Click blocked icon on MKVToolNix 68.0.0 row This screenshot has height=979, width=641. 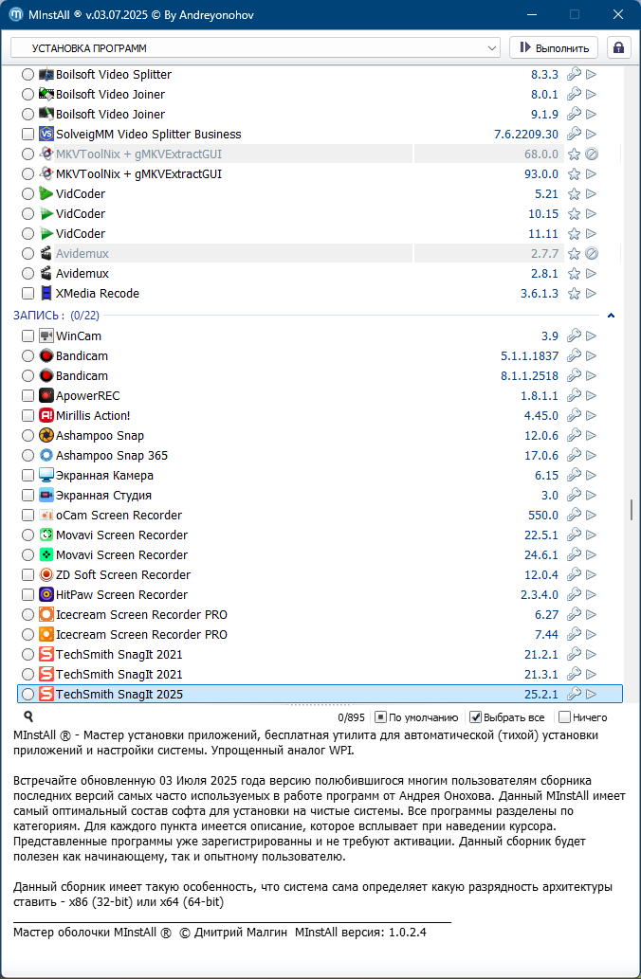593,154
